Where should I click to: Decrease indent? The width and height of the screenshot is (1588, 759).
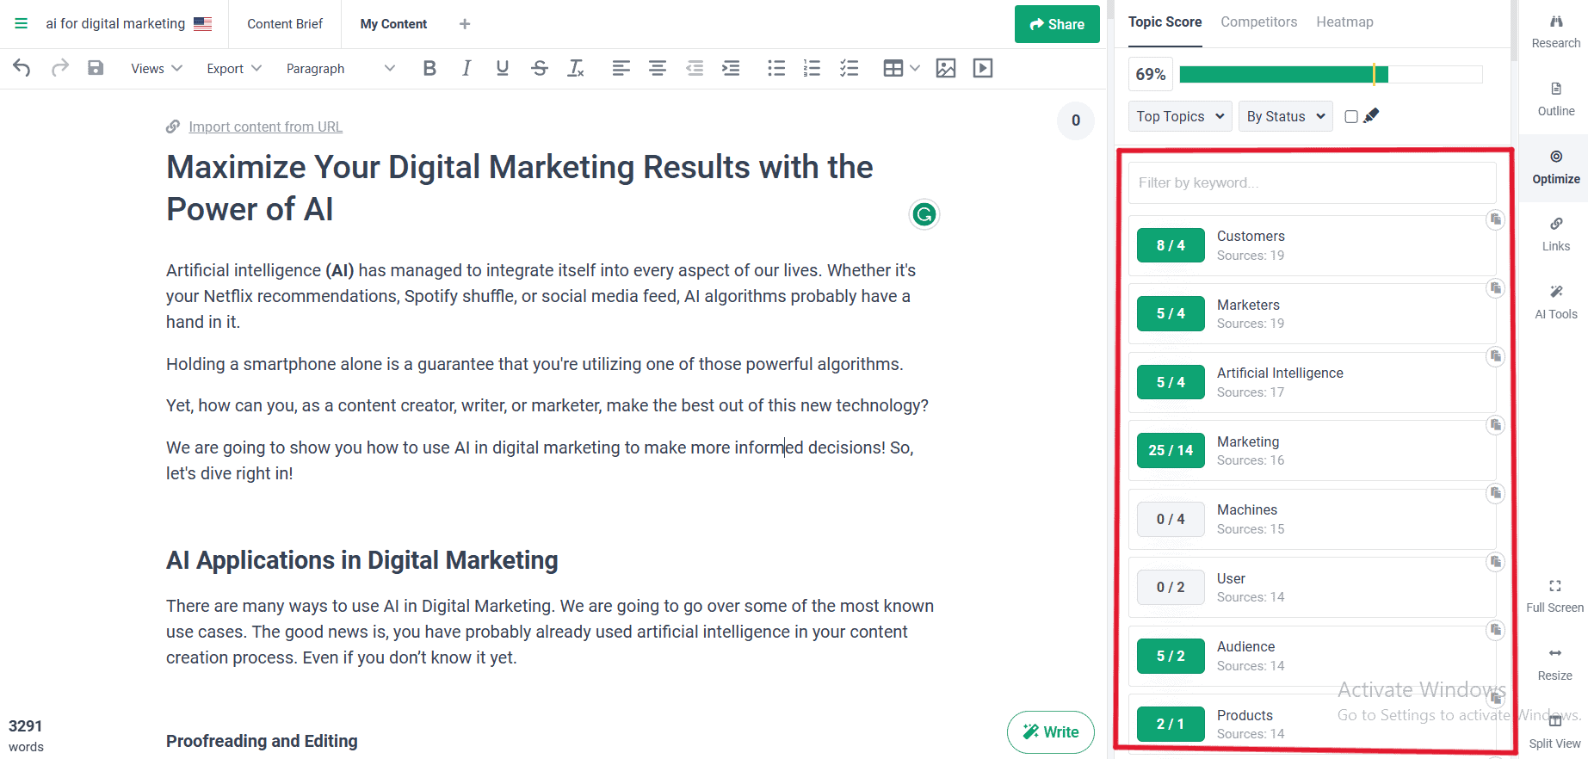pos(695,68)
